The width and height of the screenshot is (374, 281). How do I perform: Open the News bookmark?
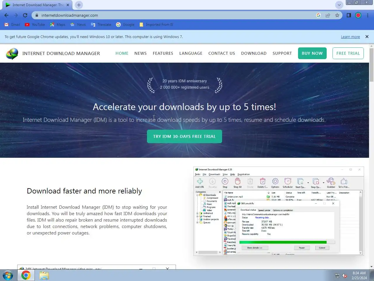[78, 25]
